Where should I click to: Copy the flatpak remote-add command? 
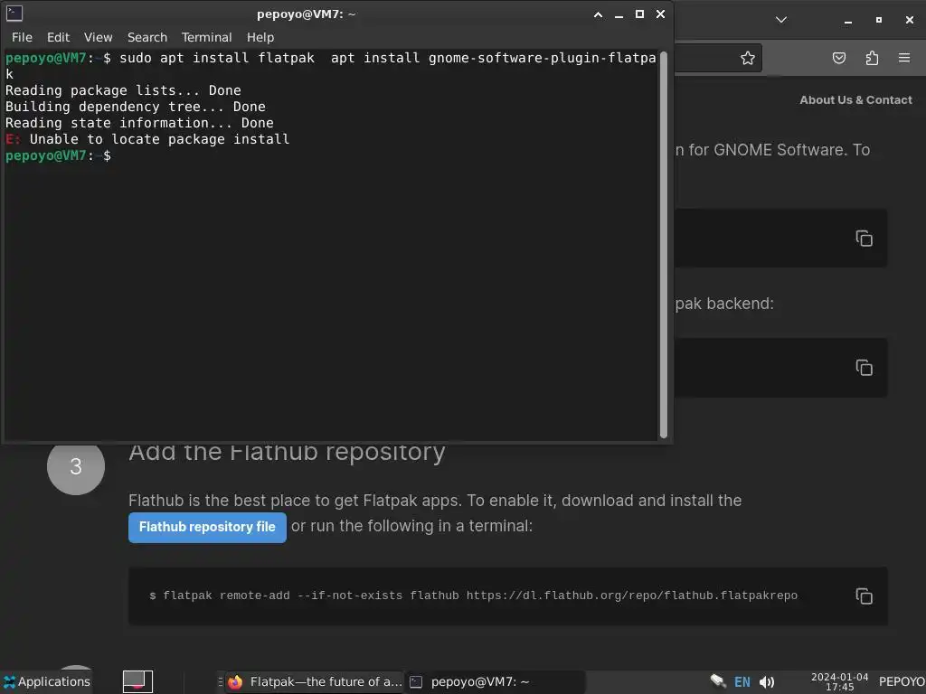864,596
